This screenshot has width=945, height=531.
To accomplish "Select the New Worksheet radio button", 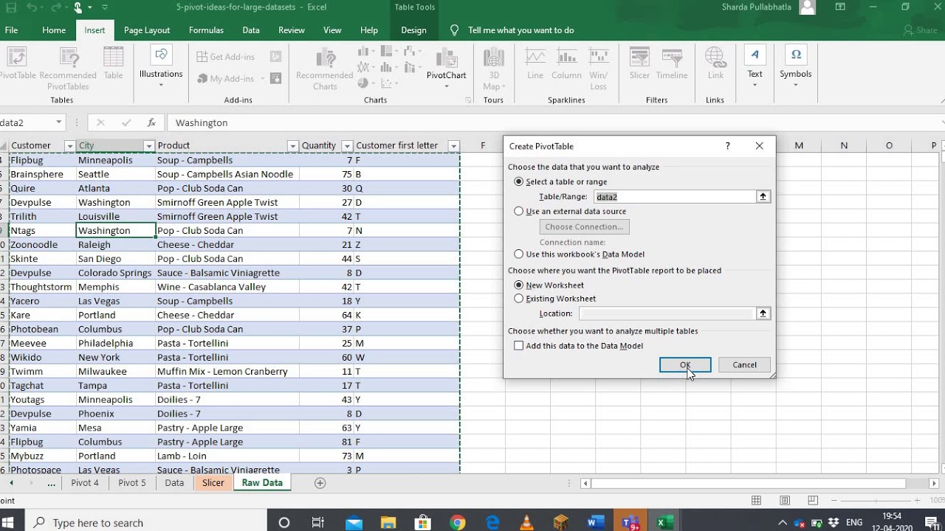I will [x=519, y=285].
